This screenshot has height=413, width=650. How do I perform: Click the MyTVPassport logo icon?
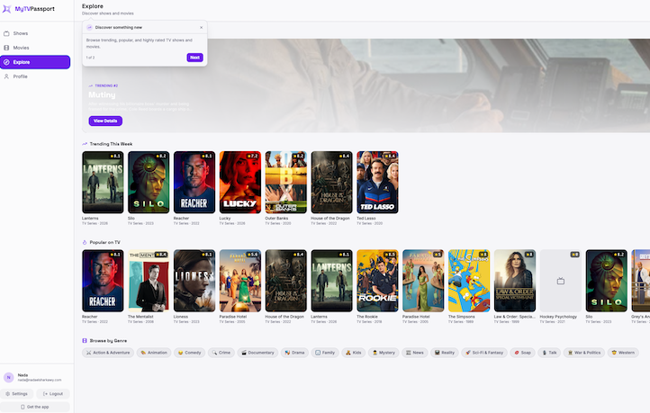pyautogui.click(x=6, y=9)
